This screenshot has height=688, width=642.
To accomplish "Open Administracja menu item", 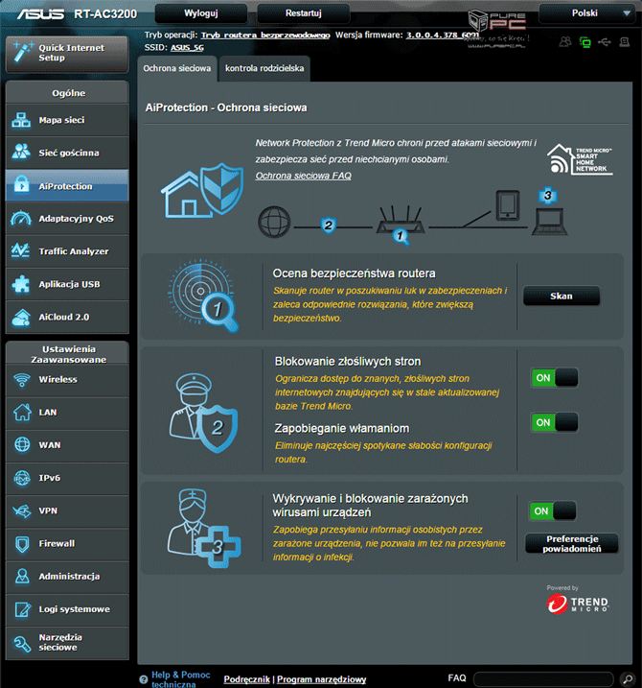I will (x=67, y=576).
